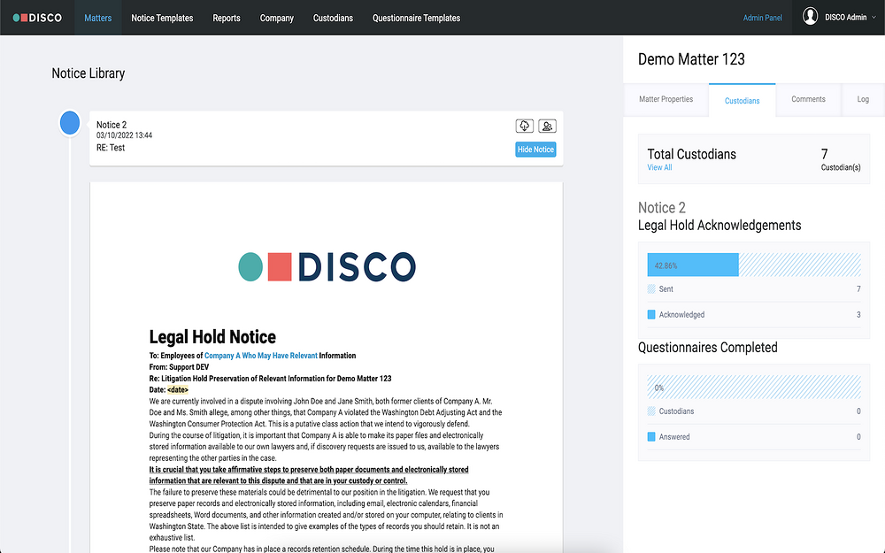Screen dimensions: 885x553
Task: Download Notice 2 via cloud icon
Action: 524,126
